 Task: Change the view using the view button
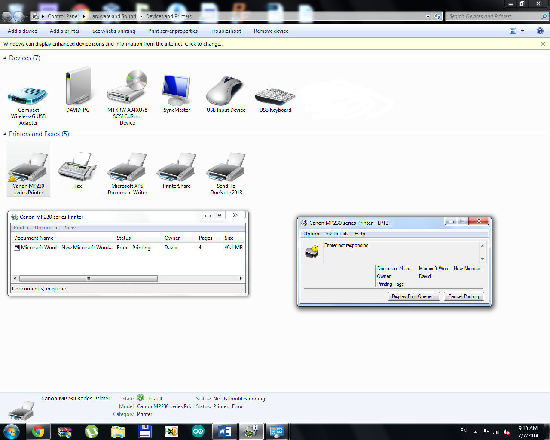click(513, 31)
